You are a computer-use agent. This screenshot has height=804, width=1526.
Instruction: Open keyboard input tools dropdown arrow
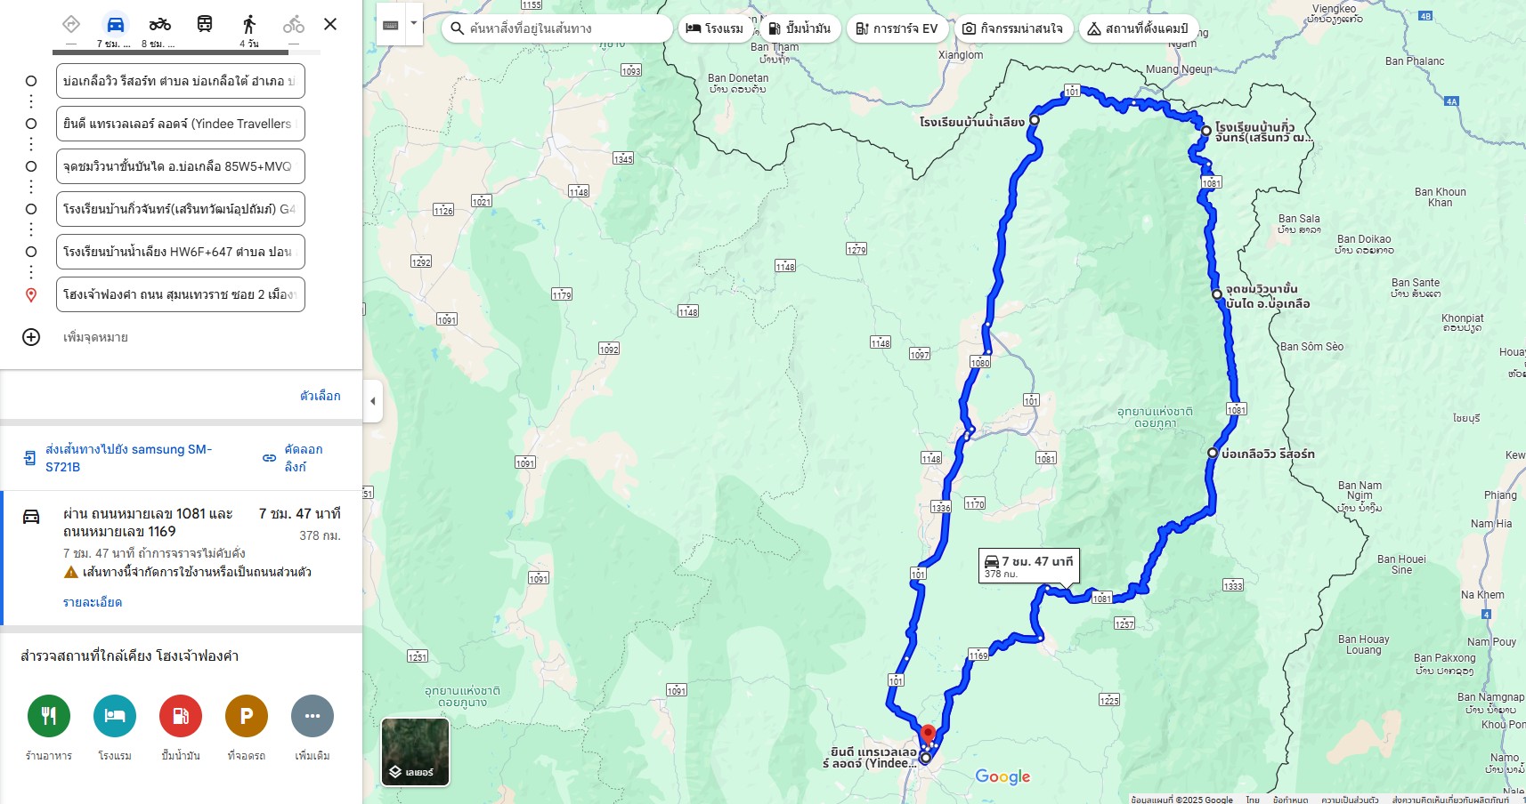pyautogui.click(x=414, y=25)
